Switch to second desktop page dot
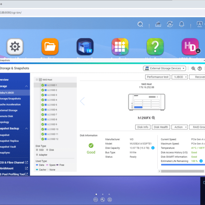This screenshot has height=205, width=205. (103, 194)
